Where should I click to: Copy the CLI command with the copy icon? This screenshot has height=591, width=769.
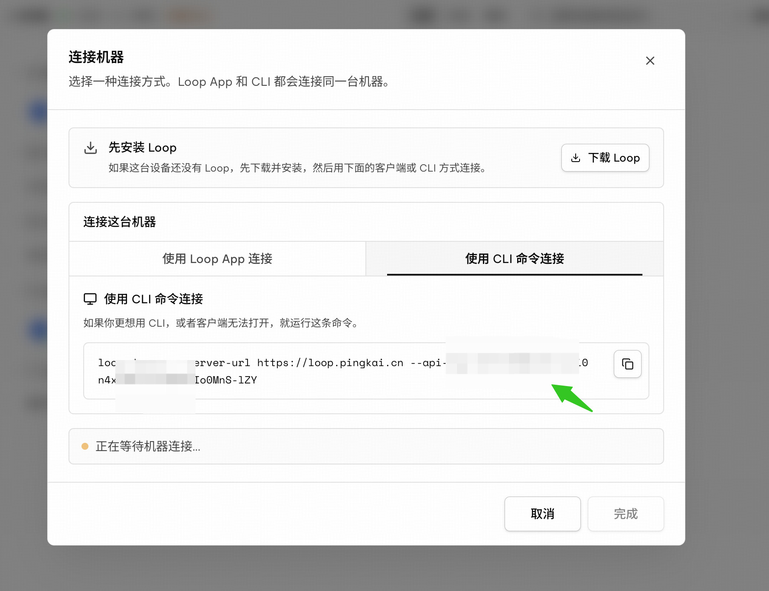[627, 364]
